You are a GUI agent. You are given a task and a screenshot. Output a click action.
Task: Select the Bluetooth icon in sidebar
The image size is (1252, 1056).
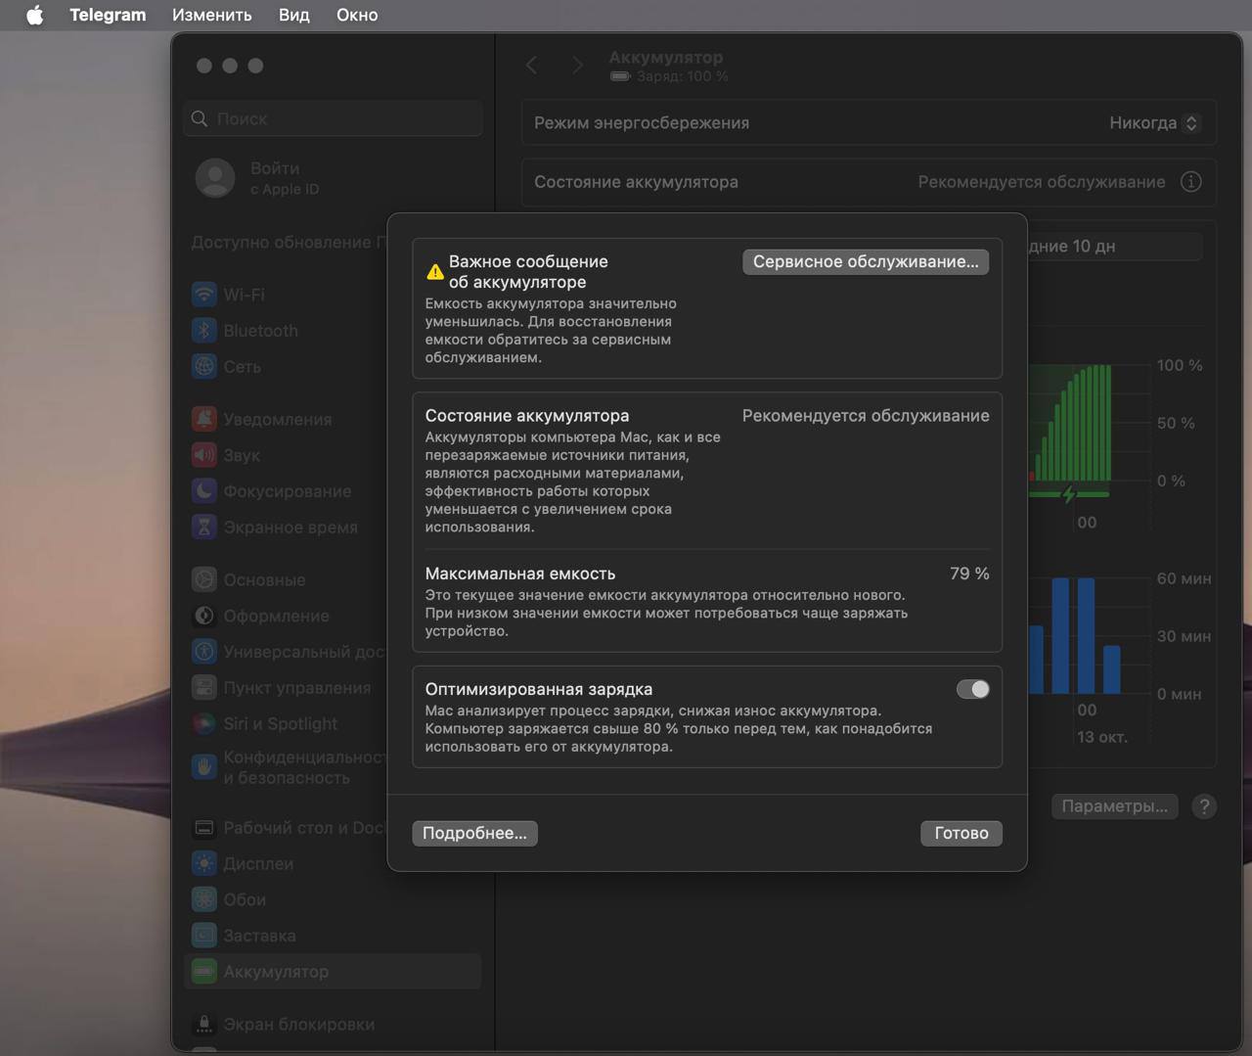[203, 331]
